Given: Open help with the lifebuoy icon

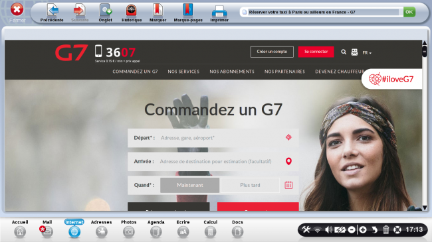Looking at the screenshot, I should point(397,229).
